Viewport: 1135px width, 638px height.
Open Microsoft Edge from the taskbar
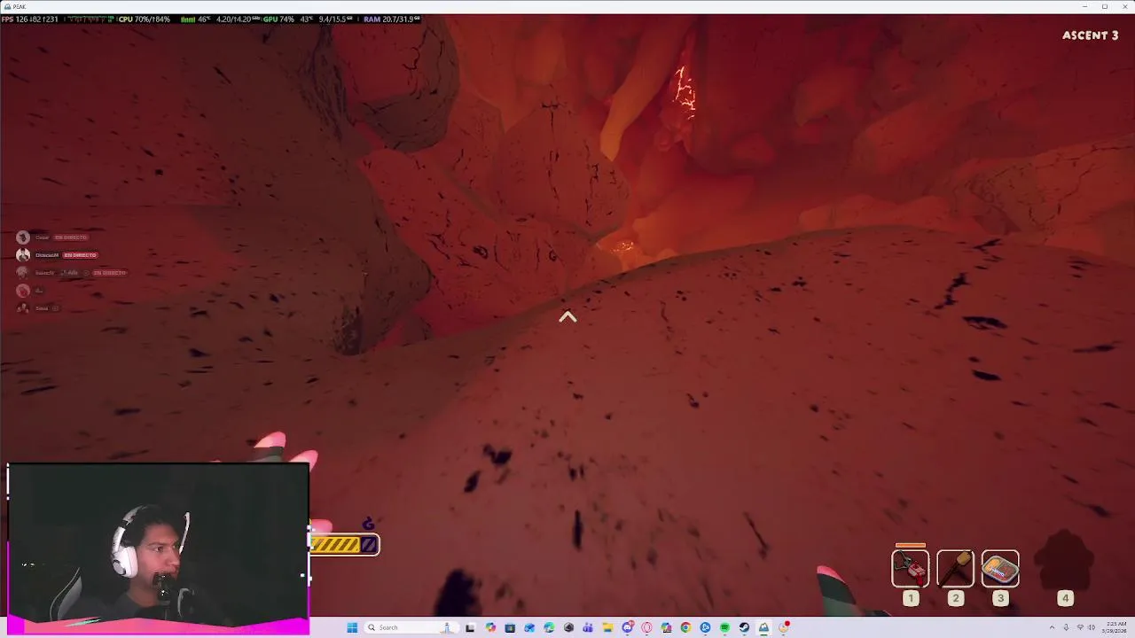[x=550, y=627]
